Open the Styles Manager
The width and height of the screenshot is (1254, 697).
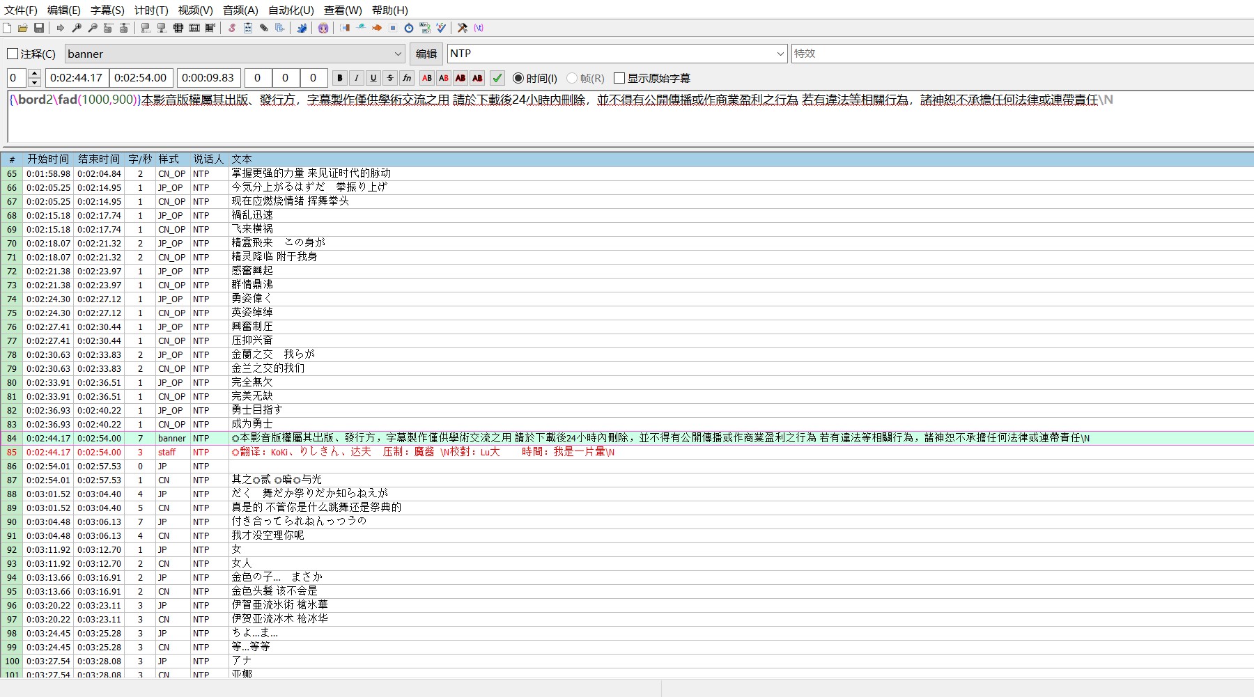(x=231, y=28)
